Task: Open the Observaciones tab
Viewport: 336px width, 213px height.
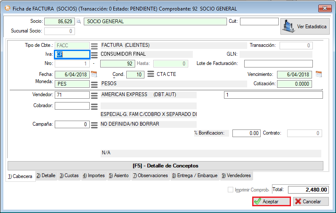Action: click(x=150, y=175)
